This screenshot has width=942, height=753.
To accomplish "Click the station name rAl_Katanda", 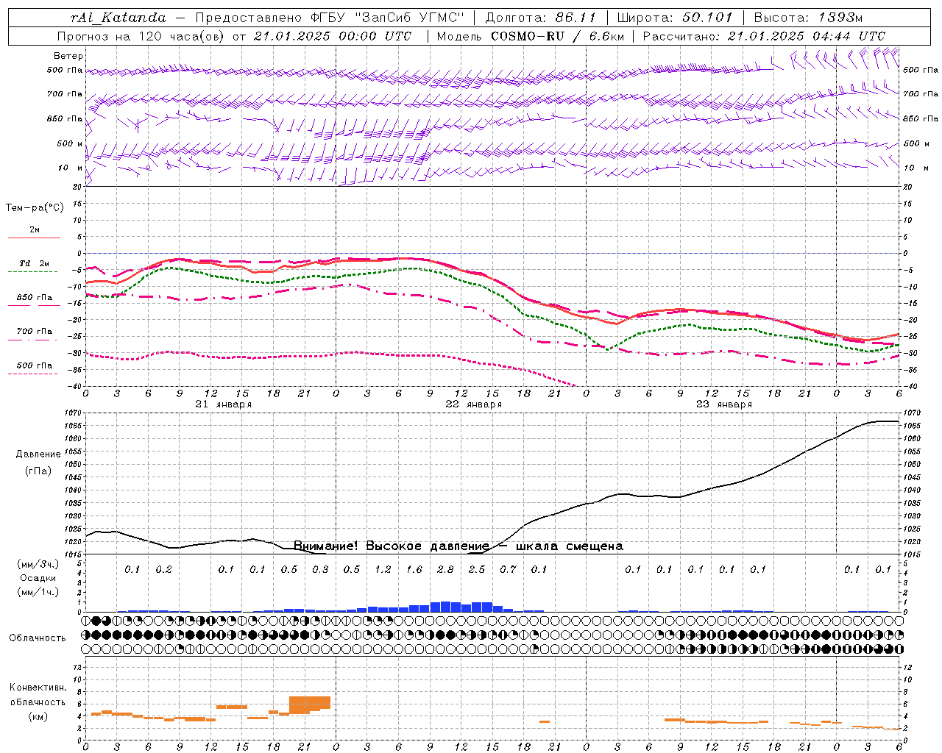I will pos(118,18).
